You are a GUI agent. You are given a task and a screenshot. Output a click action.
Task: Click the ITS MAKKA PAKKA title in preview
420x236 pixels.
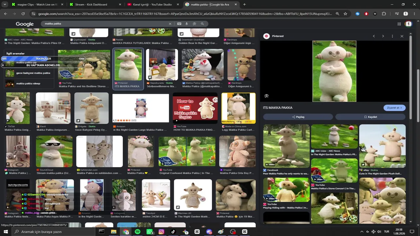tap(278, 108)
